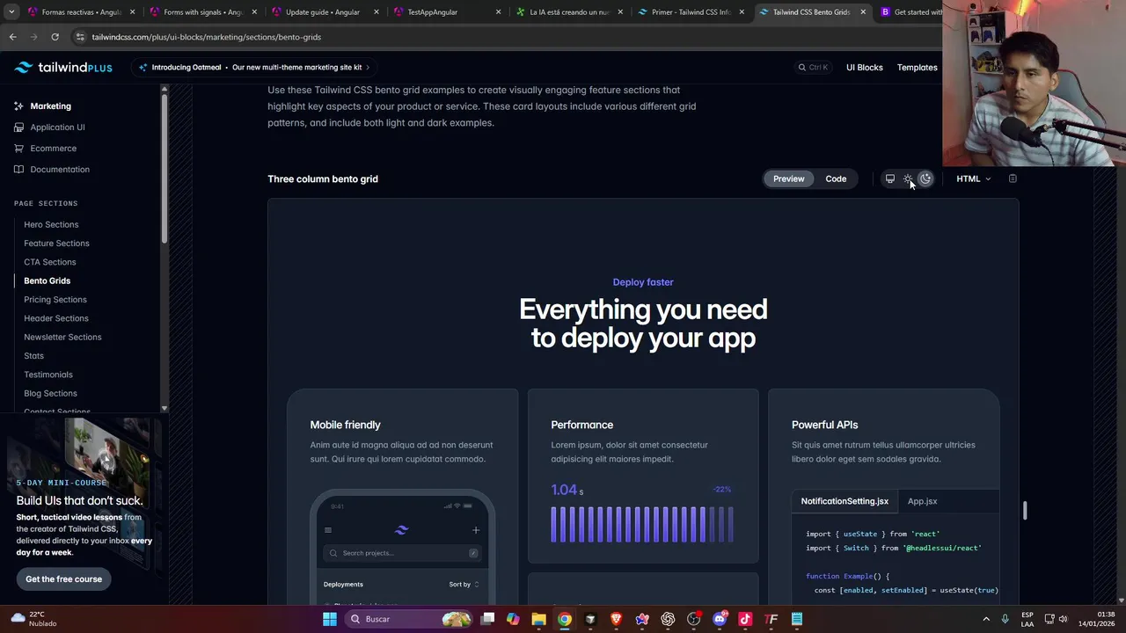Open UI Blocks in top navigation

coord(864,68)
